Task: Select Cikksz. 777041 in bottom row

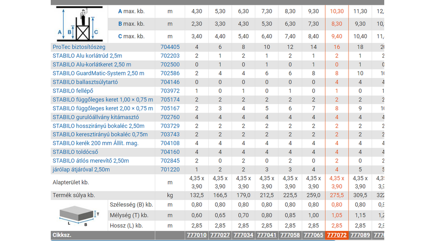Action: [267, 235]
